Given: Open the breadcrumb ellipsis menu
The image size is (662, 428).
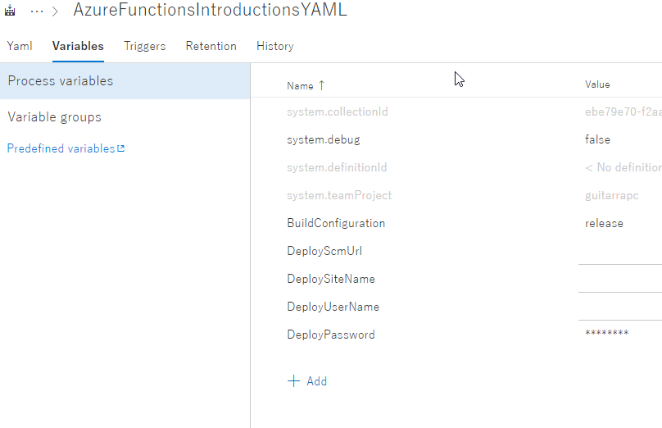Looking at the screenshot, I should coord(37,11).
